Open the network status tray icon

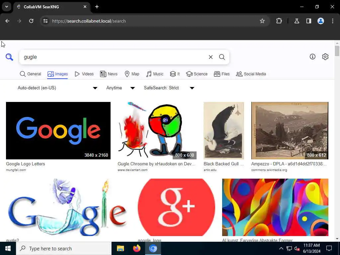click(x=289, y=248)
